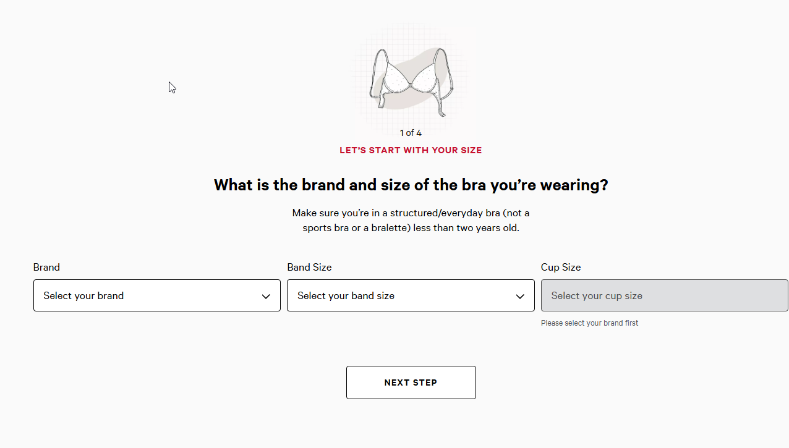This screenshot has width=789, height=448.
Task: Click the brand and size question heading
Action: [411, 185]
